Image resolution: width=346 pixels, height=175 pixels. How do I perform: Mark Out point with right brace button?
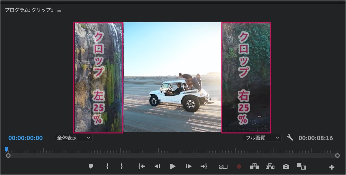coord(122,166)
